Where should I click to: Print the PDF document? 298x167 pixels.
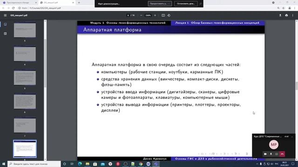point(286,15)
